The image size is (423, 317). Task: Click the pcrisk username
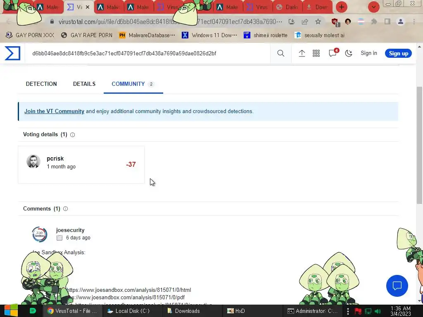(55, 158)
